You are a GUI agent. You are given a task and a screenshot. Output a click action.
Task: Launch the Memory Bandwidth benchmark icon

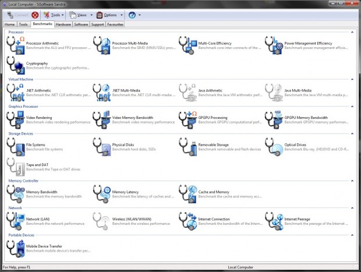(x=16, y=194)
